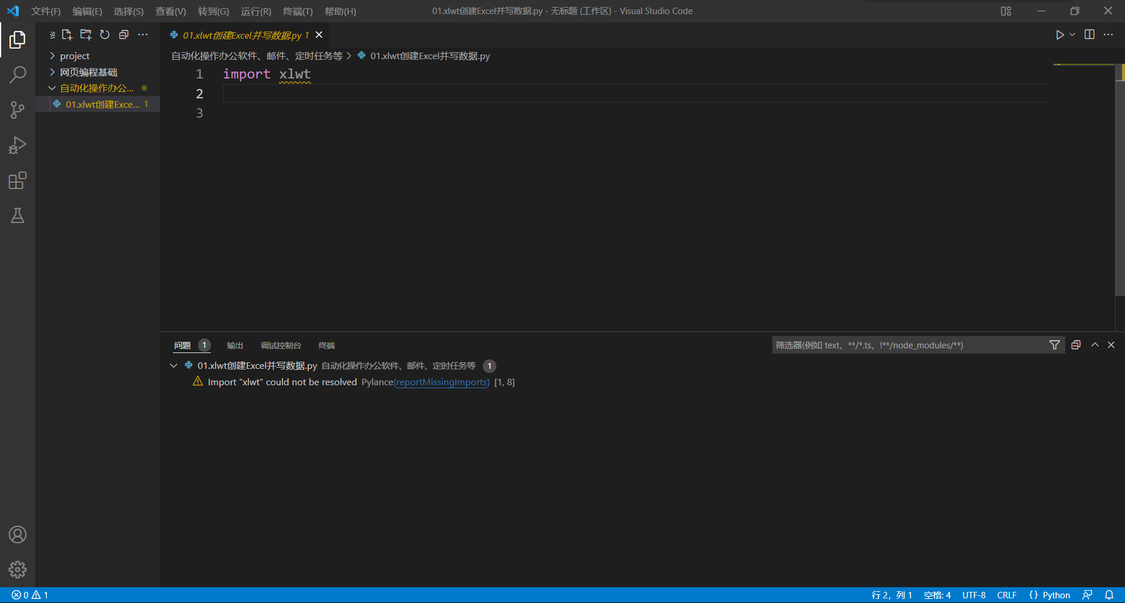This screenshot has width=1125, height=603.
Task: Open the 编辑(E) menu
Action: (x=87, y=11)
